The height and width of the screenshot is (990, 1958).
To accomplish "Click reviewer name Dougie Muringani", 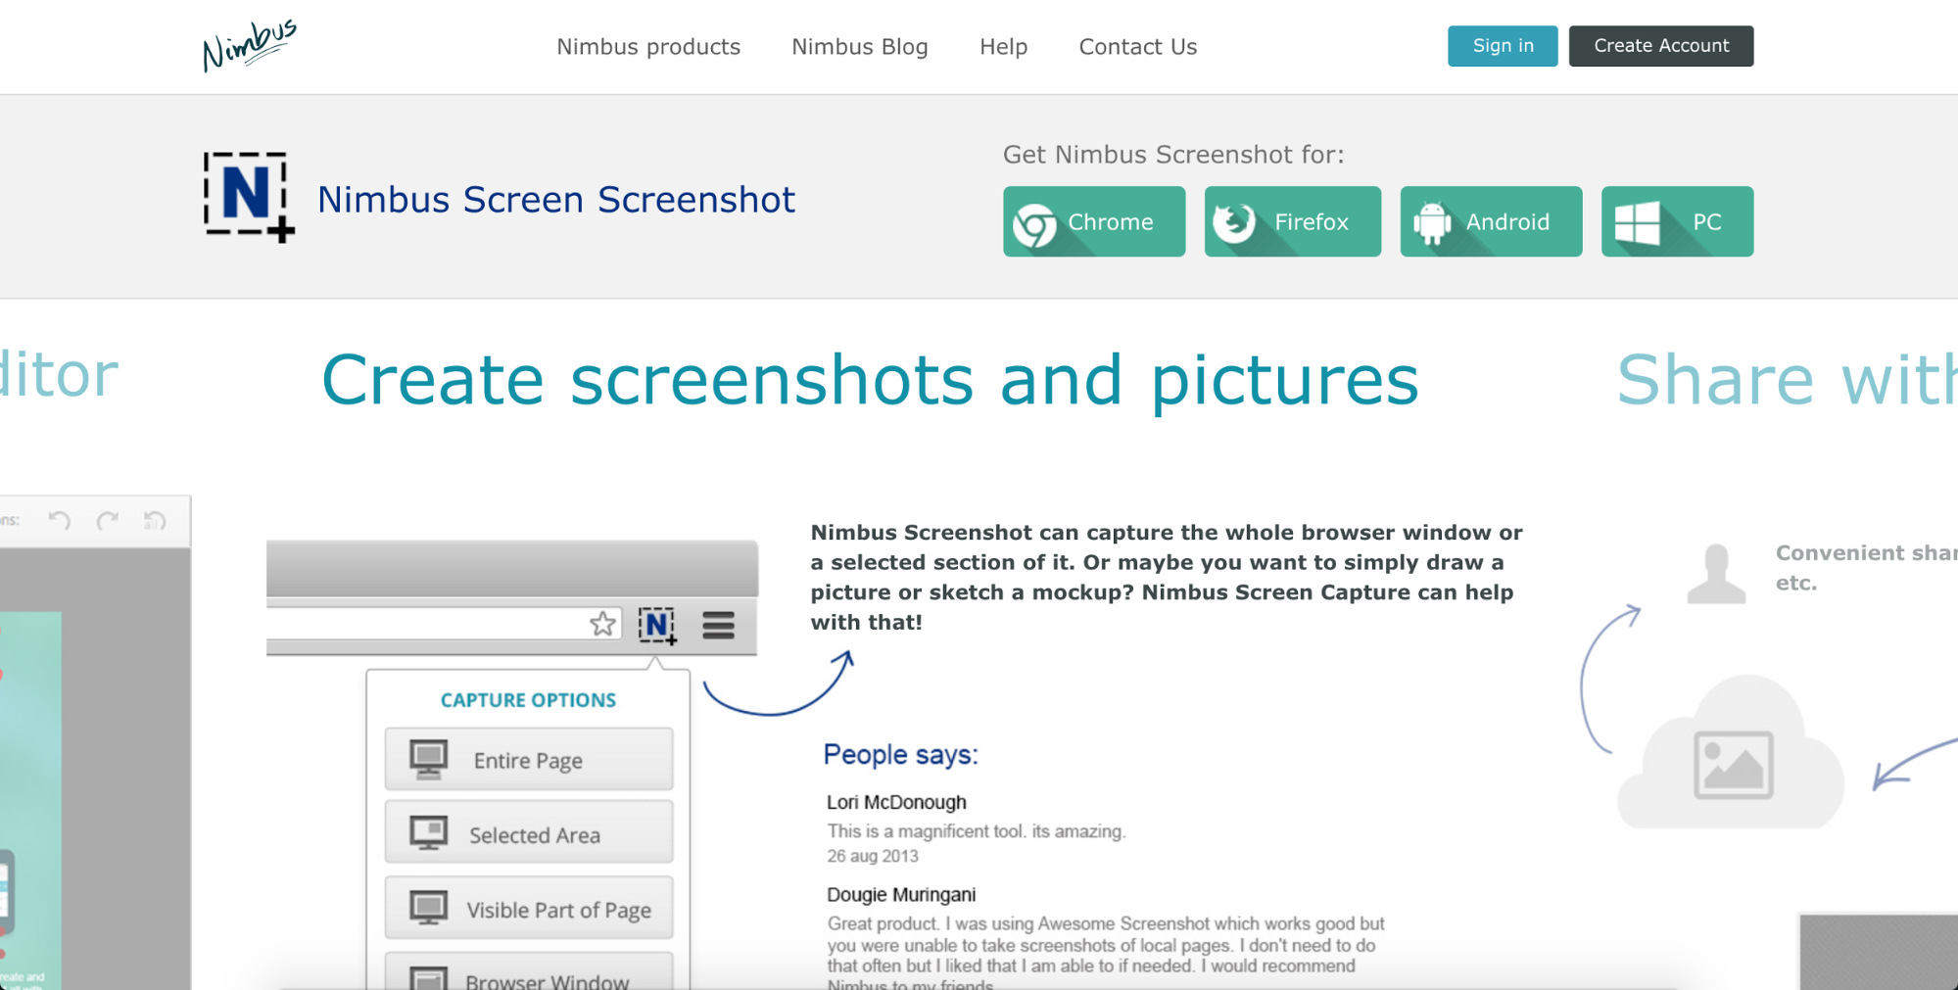I will (901, 894).
